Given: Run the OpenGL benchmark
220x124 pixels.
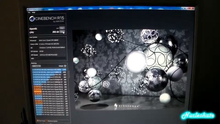Looking at the screenshot, I should pos(62,28).
